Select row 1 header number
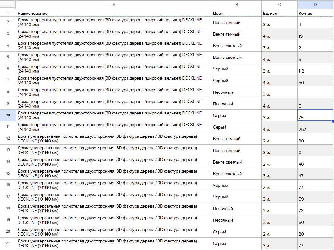Screen dimensions: 334x250 coord(8,13)
